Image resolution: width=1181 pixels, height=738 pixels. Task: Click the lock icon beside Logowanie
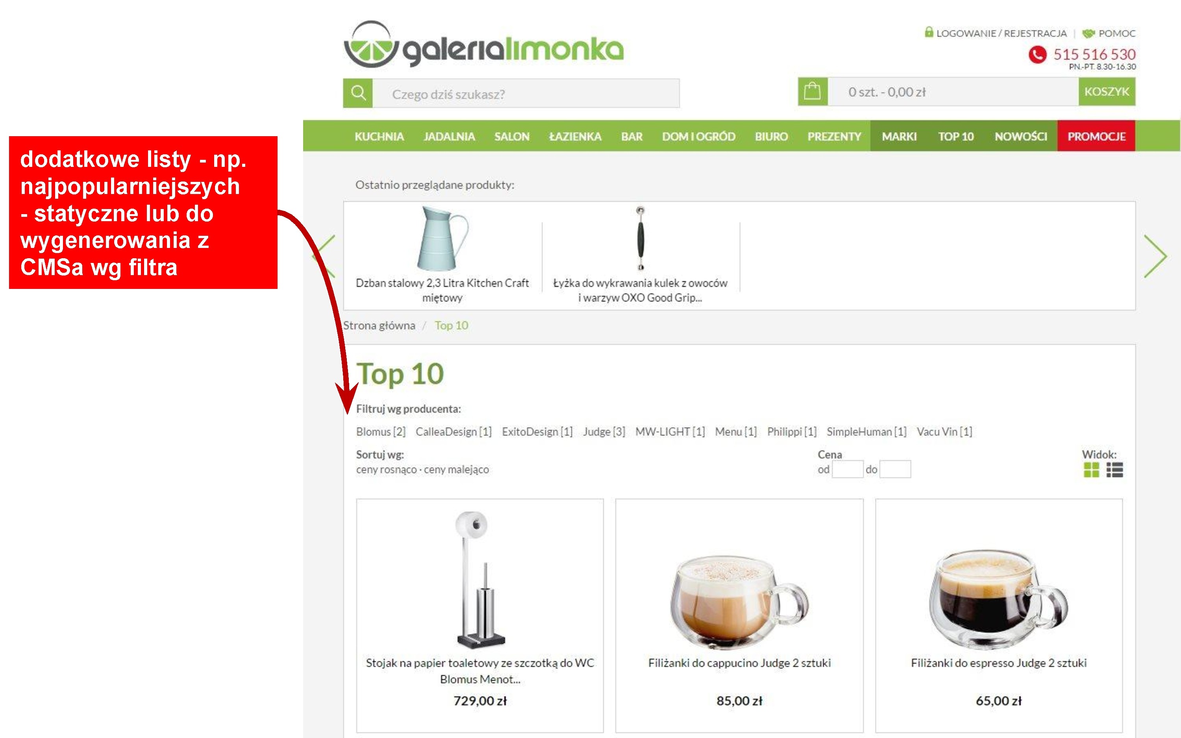(929, 32)
